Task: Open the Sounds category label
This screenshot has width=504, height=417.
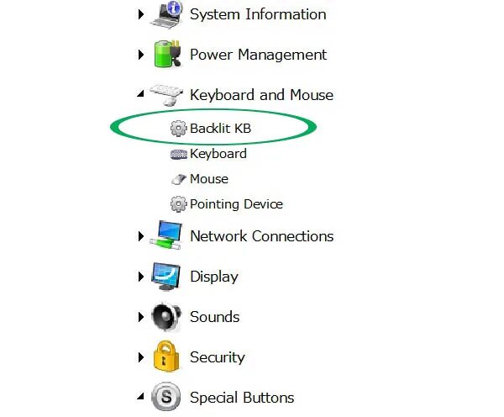Action: (x=214, y=317)
